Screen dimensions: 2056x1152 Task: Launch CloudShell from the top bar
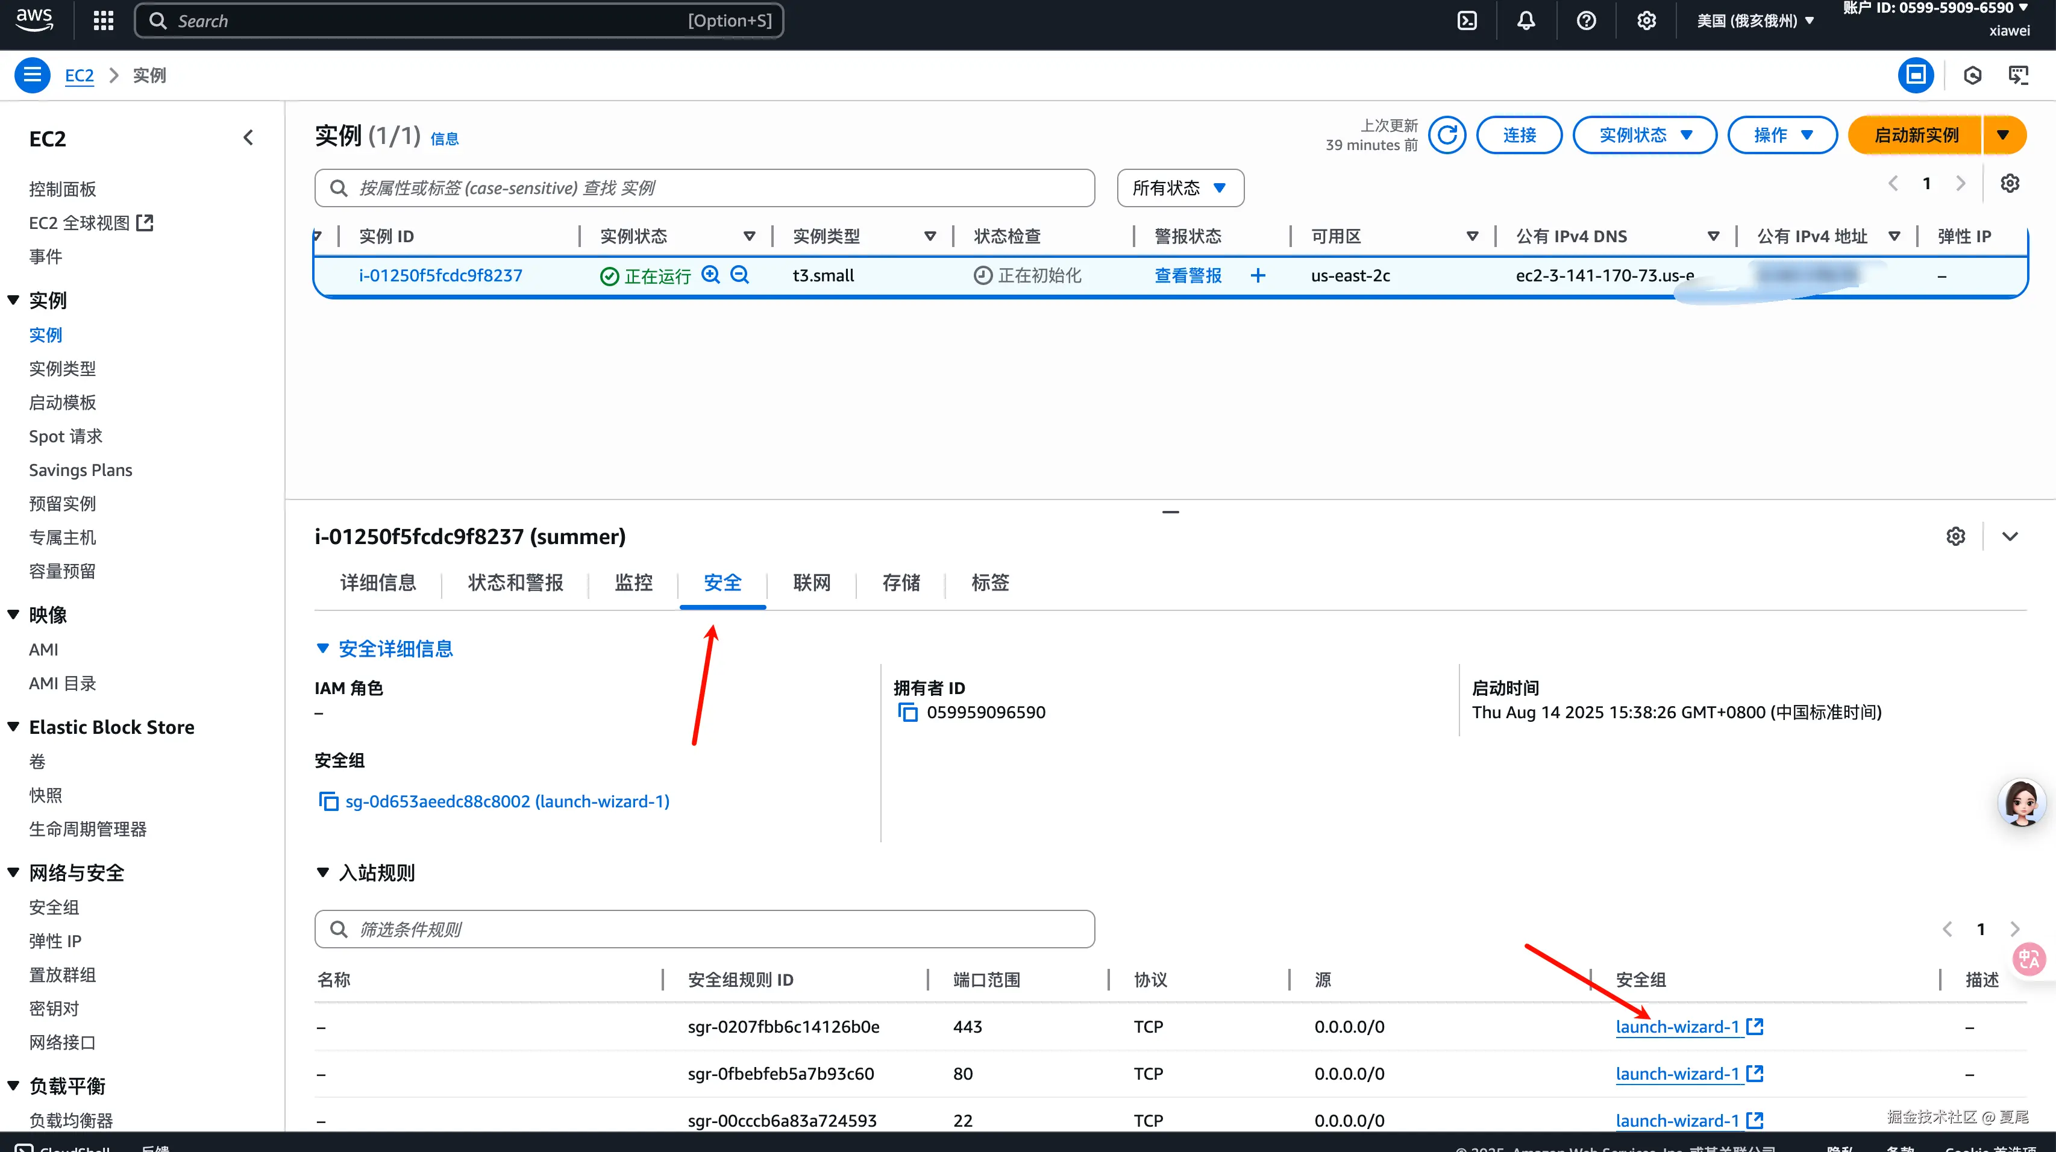tap(1467, 20)
